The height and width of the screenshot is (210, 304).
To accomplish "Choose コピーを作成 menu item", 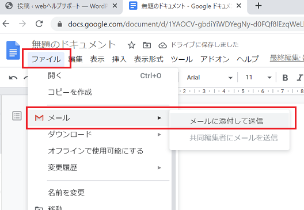I will tap(102, 92).
